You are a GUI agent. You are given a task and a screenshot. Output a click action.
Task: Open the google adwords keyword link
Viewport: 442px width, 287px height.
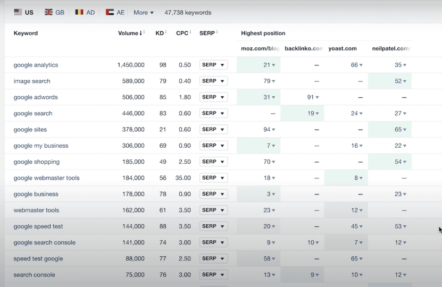coord(36,97)
